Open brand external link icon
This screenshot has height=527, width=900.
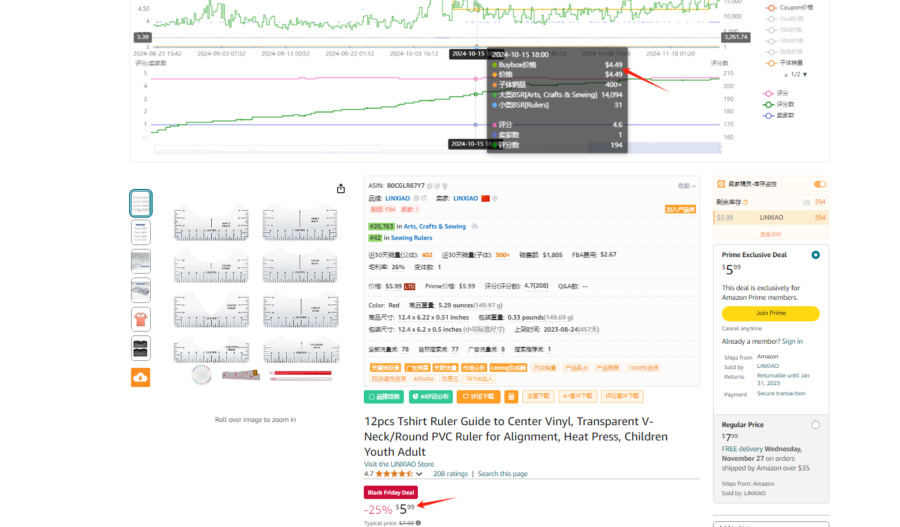(x=423, y=199)
